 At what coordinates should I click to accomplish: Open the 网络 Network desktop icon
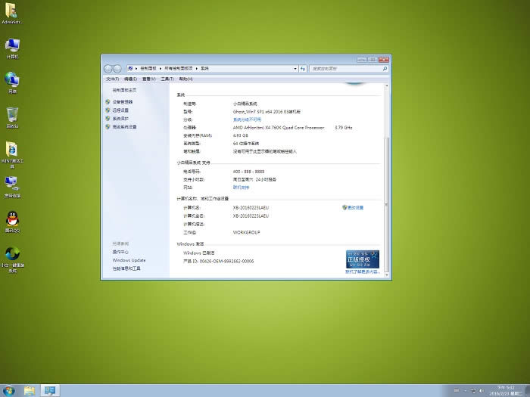pyautogui.click(x=12, y=79)
